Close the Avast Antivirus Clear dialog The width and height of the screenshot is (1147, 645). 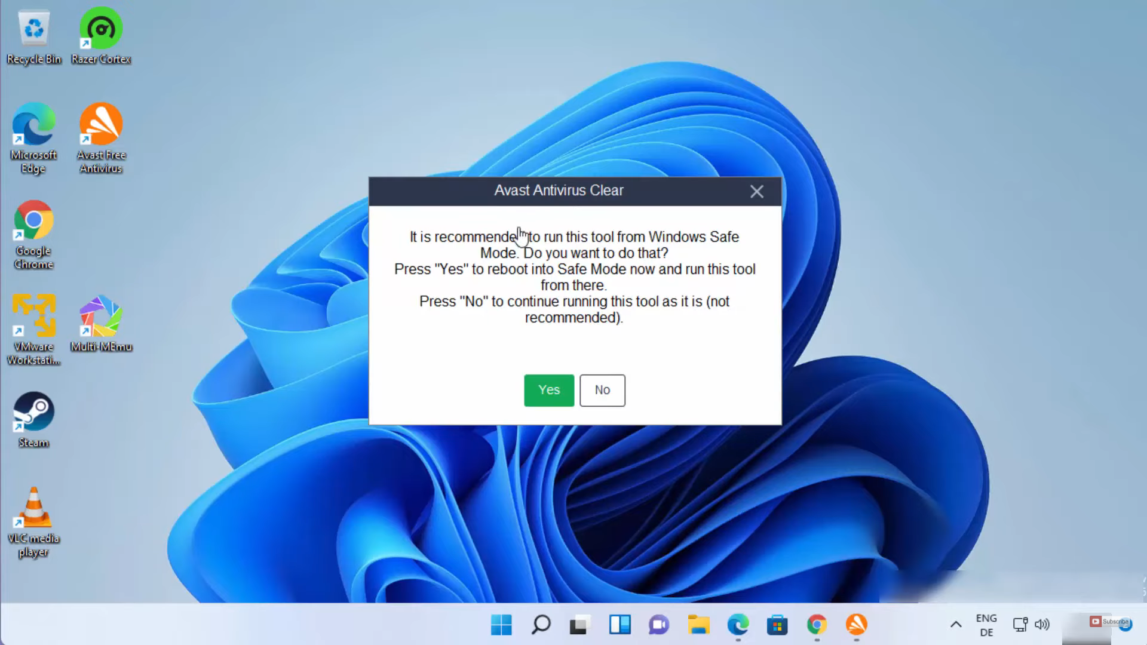[x=756, y=191]
